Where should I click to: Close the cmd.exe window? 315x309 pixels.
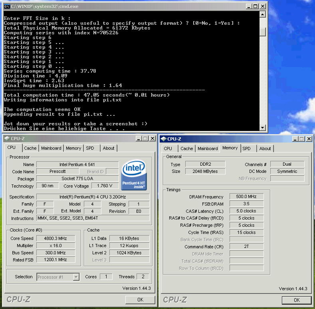(262, 6)
